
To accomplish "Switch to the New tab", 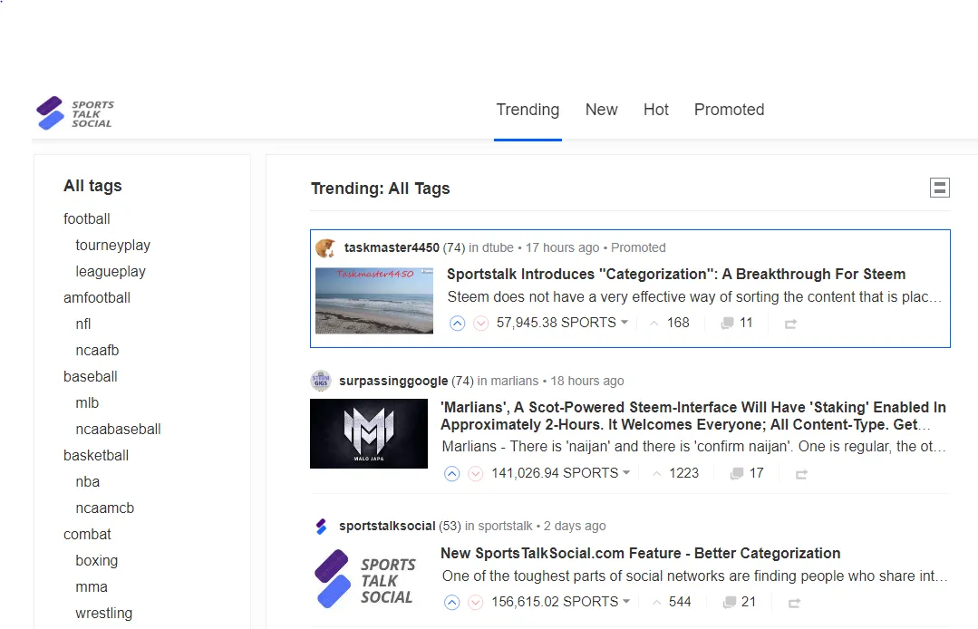I will [x=601, y=110].
